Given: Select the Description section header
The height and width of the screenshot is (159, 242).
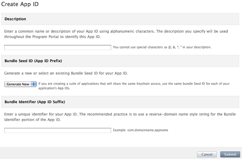Looking at the screenshot, I should 15,19.
